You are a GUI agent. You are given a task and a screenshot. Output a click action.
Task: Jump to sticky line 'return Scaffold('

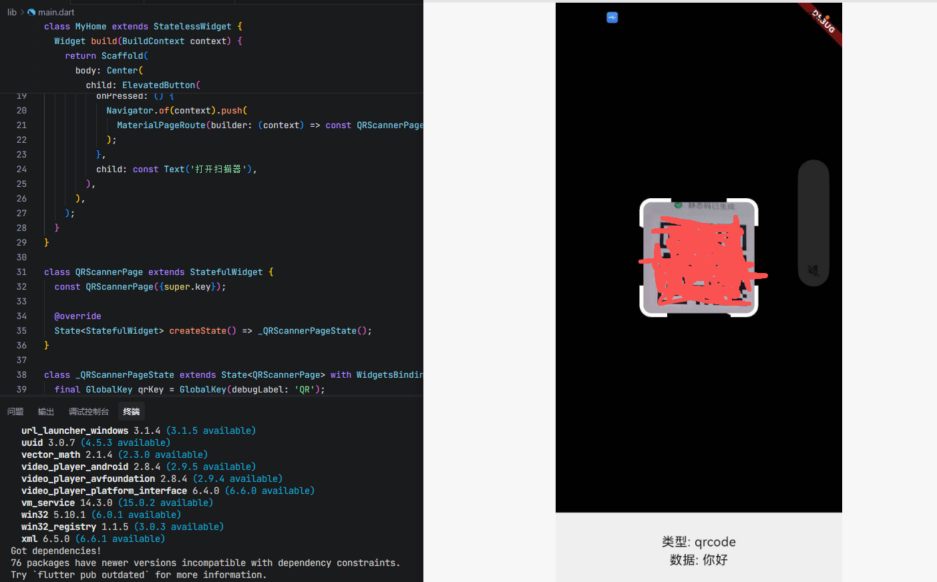[x=107, y=56]
